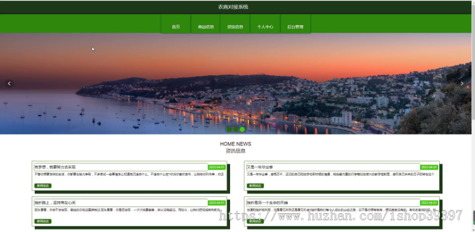Open news article 又是一年毕业季
The width and height of the screenshot is (475, 232).
[260, 167]
